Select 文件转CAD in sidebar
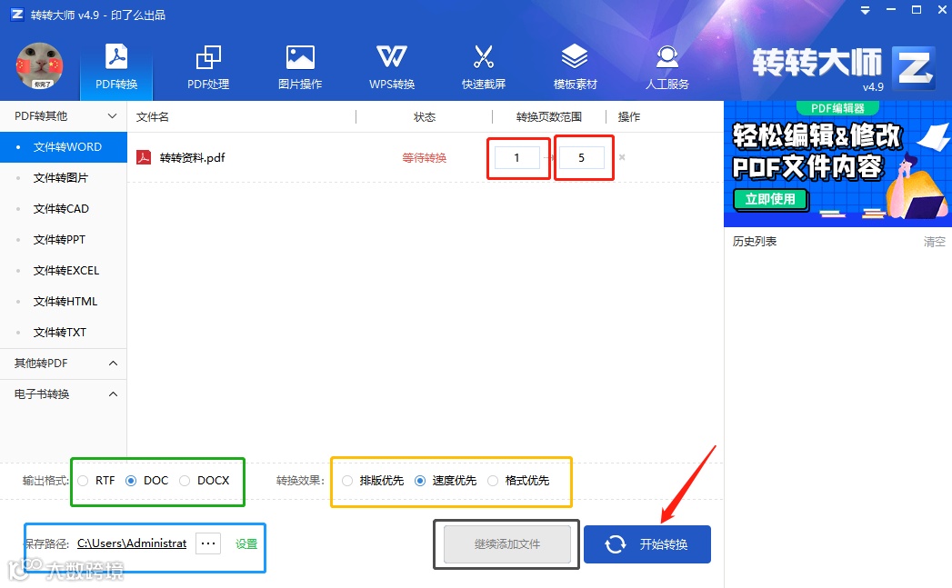Image resolution: width=952 pixels, height=588 pixels. point(63,209)
